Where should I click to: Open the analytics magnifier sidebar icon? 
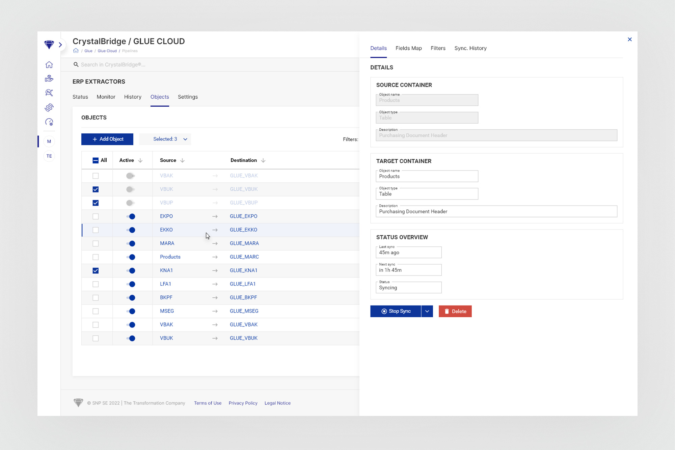tap(49, 93)
